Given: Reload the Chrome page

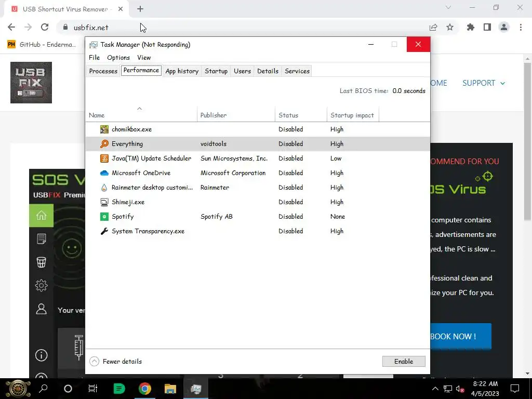Looking at the screenshot, I should click(45, 27).
